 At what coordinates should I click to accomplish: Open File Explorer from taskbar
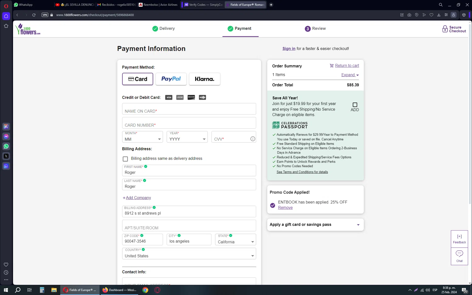(54, 290)
